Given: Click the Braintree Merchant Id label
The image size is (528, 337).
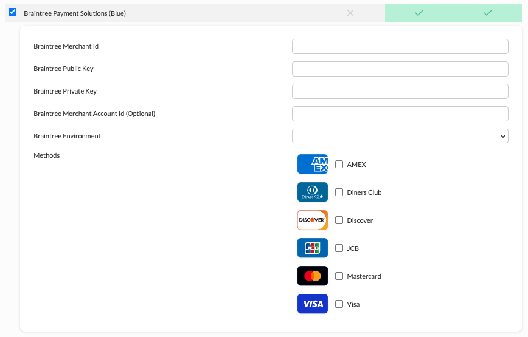Looking at the screenshot, I should tap(66, 46).
